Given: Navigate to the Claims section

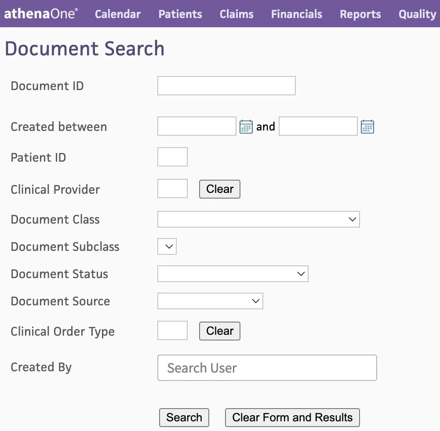Looking at the screenshot, I should point(236,14).
